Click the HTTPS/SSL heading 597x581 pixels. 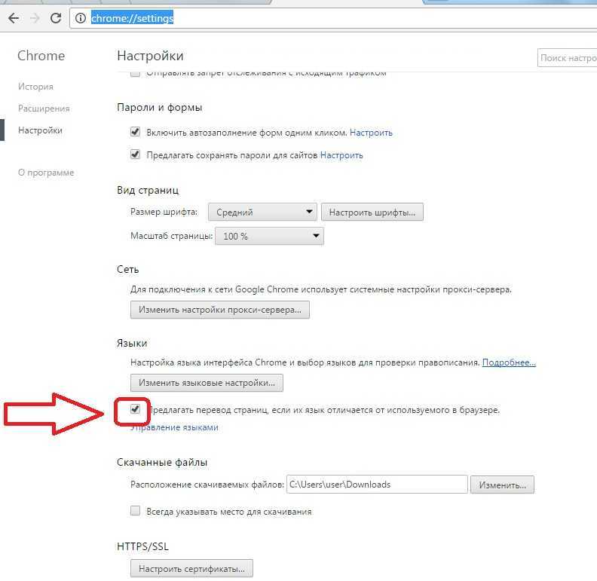pyautogui.click(x=142, y=546)
